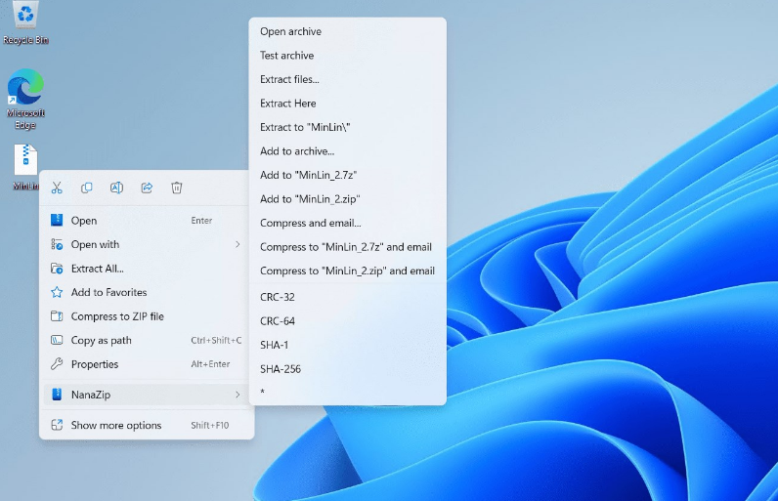Screen dimensions: 778x501
Task: Click the icon beside Open with
Action: pyautogui.click(x=57, y=244)
